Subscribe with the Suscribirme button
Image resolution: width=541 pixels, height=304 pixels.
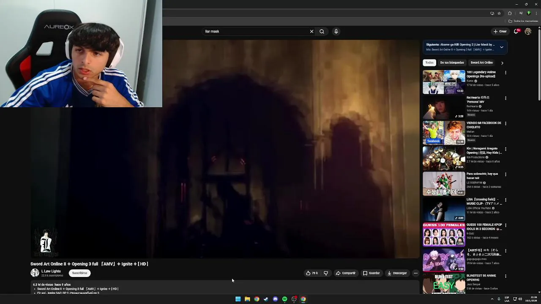(x=79, y=273)
